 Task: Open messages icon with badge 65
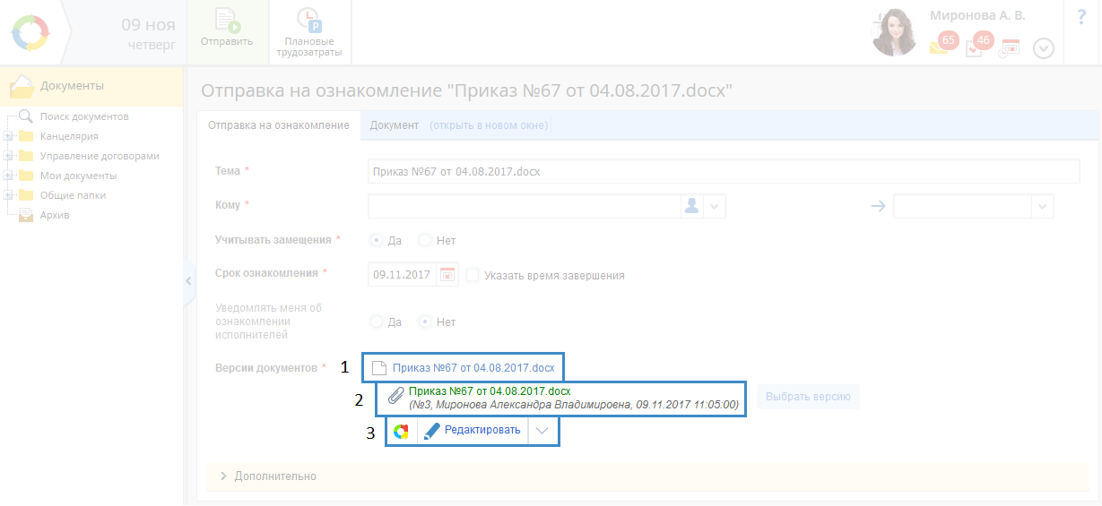(943, 44)
